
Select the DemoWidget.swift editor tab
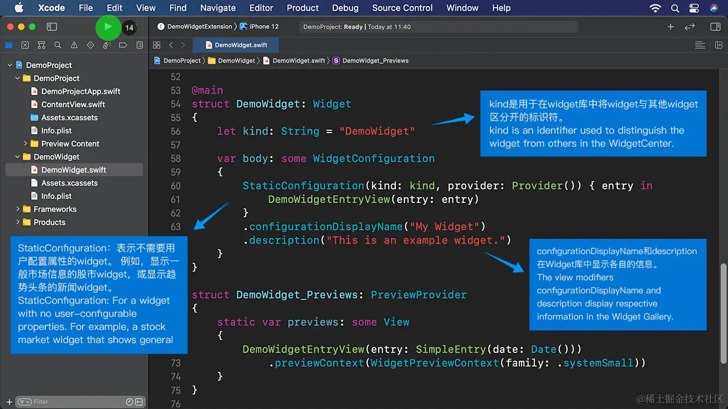click(235, 45)
